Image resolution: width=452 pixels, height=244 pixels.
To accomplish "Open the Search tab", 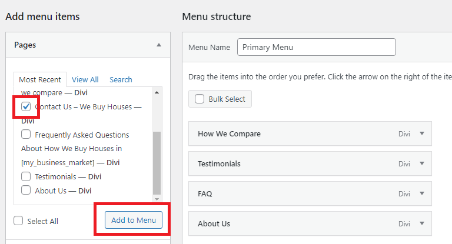I will tap(121, 79).
